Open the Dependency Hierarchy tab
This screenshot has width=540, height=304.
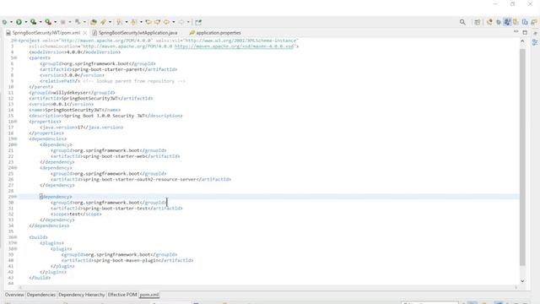point(82,295)
